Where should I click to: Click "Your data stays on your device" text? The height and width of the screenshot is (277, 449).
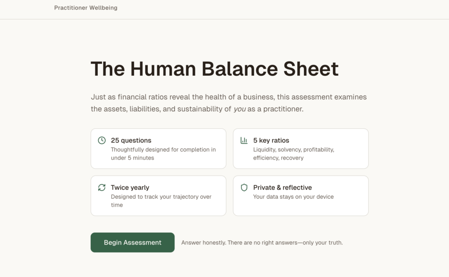[293, 197]
